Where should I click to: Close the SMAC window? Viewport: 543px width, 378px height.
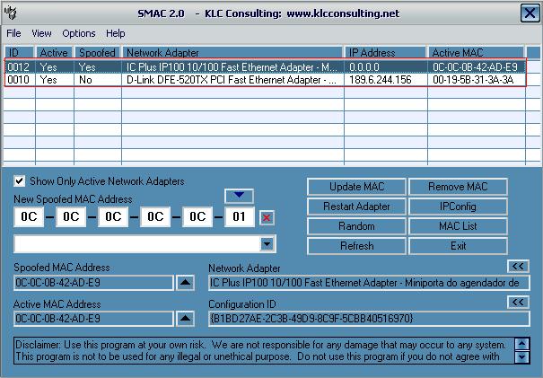pyautogui.click(x=530, y=13)
